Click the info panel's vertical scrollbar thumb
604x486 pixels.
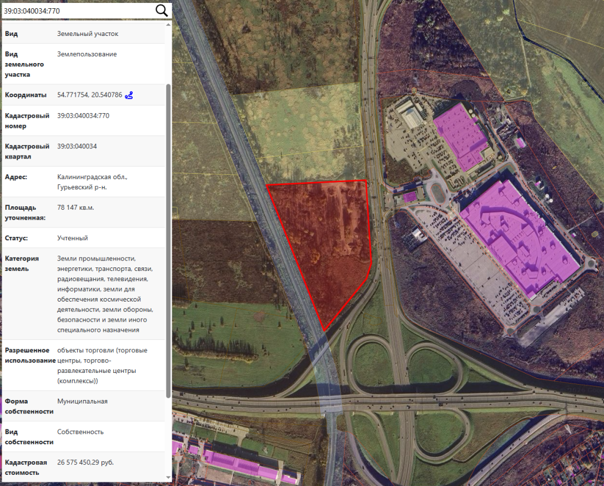pyautogui.click(x=168, y=241)
